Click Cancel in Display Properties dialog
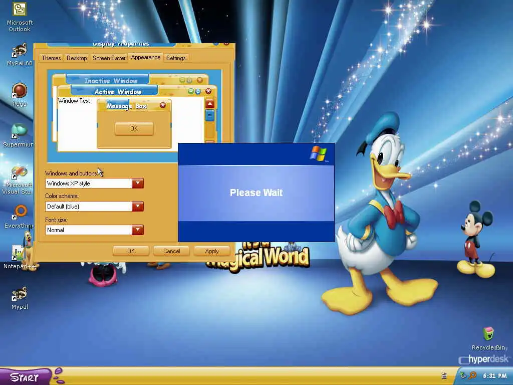513x385 pixels. (171, 251)
